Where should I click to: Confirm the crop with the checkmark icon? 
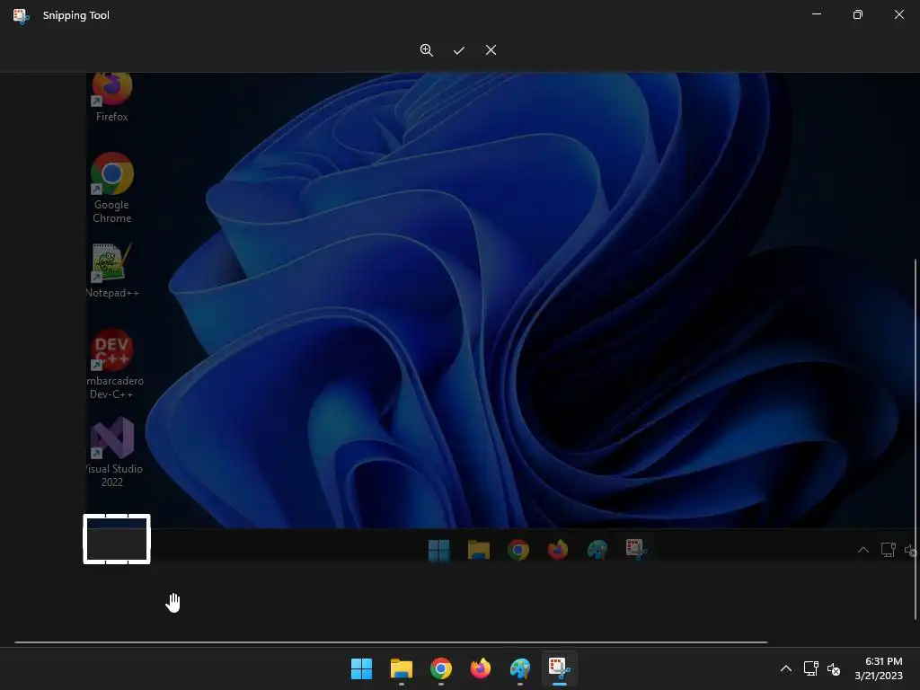(x=459, y=50)
